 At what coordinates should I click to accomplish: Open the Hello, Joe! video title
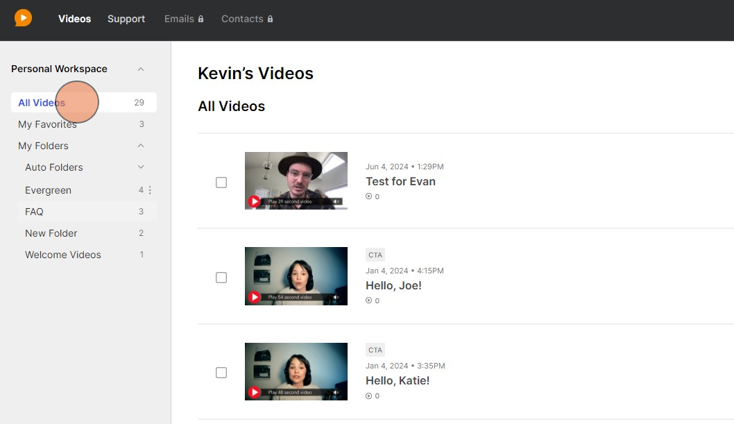393,285
